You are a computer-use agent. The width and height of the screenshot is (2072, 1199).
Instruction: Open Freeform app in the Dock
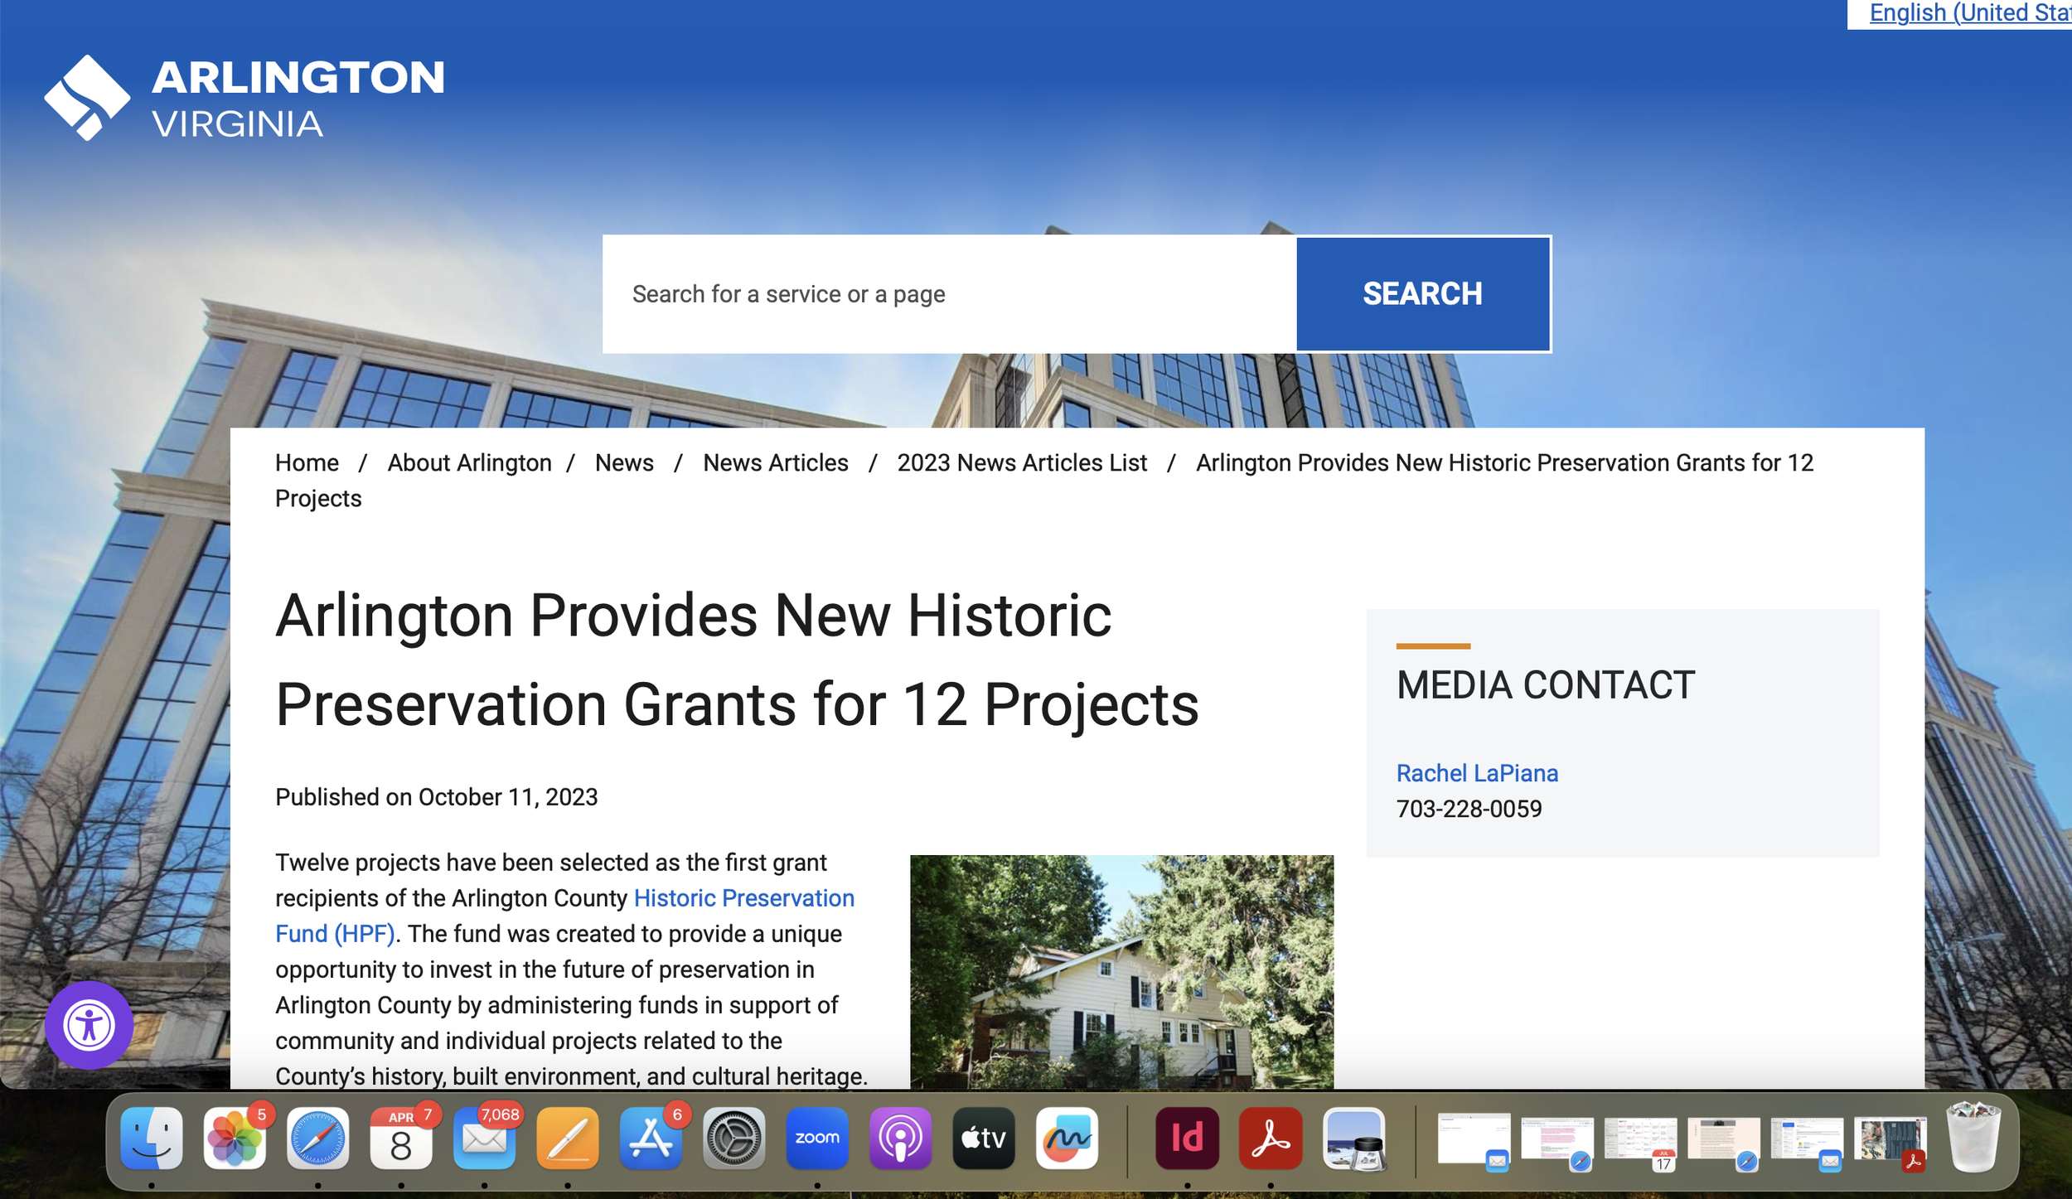[x=1067, y=1138]
